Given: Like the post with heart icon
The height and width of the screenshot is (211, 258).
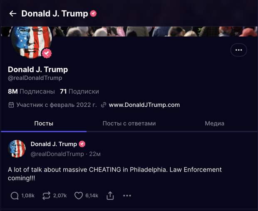Looking at the screenshot, I should tap(79, 196).
